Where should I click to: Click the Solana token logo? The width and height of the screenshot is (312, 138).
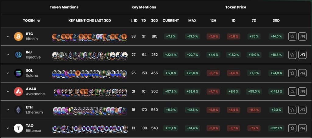coord(18,73)
